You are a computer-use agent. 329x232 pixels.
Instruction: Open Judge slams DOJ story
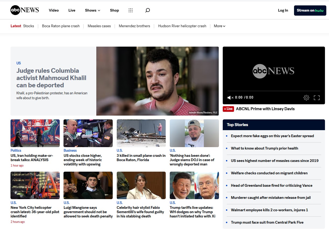coord(192,160)
